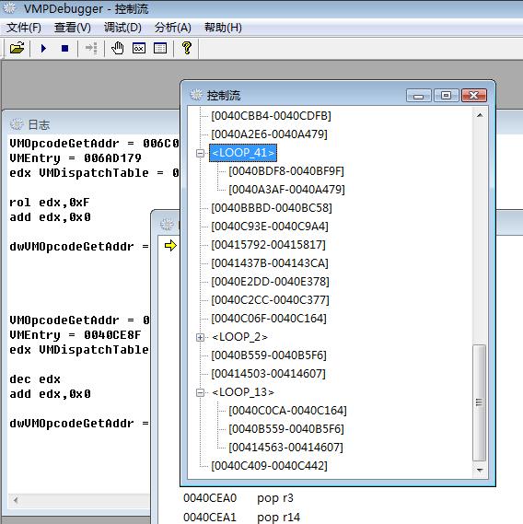Click the step arrow toolbar icon
The width and height of the screenshot is (523, 524).
91,49
